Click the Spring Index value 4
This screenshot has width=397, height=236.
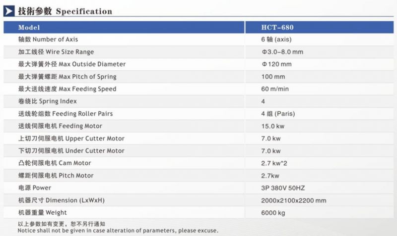click(263, 101)
